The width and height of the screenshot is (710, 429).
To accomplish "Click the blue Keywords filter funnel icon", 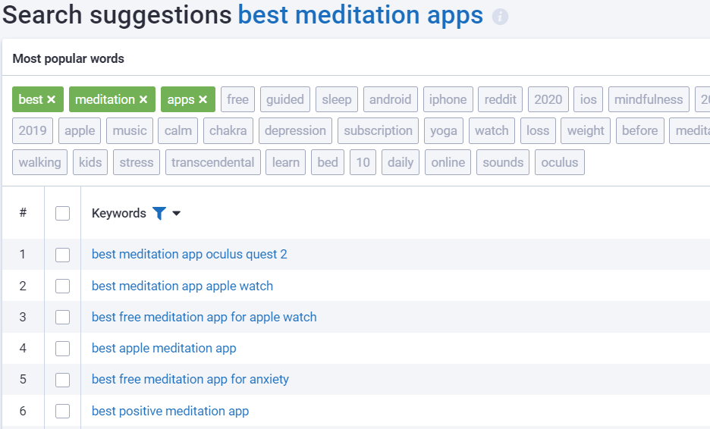I will (x=159, y=214).
